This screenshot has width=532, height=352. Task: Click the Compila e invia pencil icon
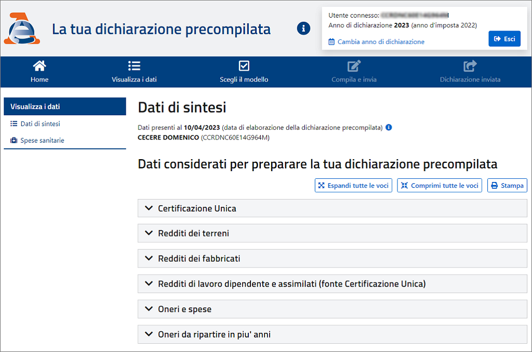[x=354, y=66]
